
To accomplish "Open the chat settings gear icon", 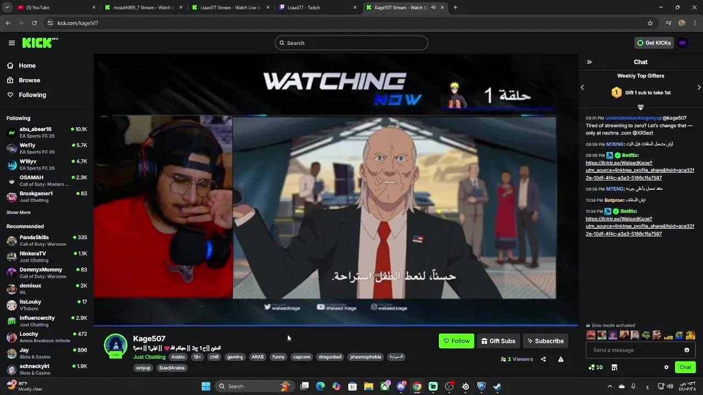I will click(x=666, y=367).
